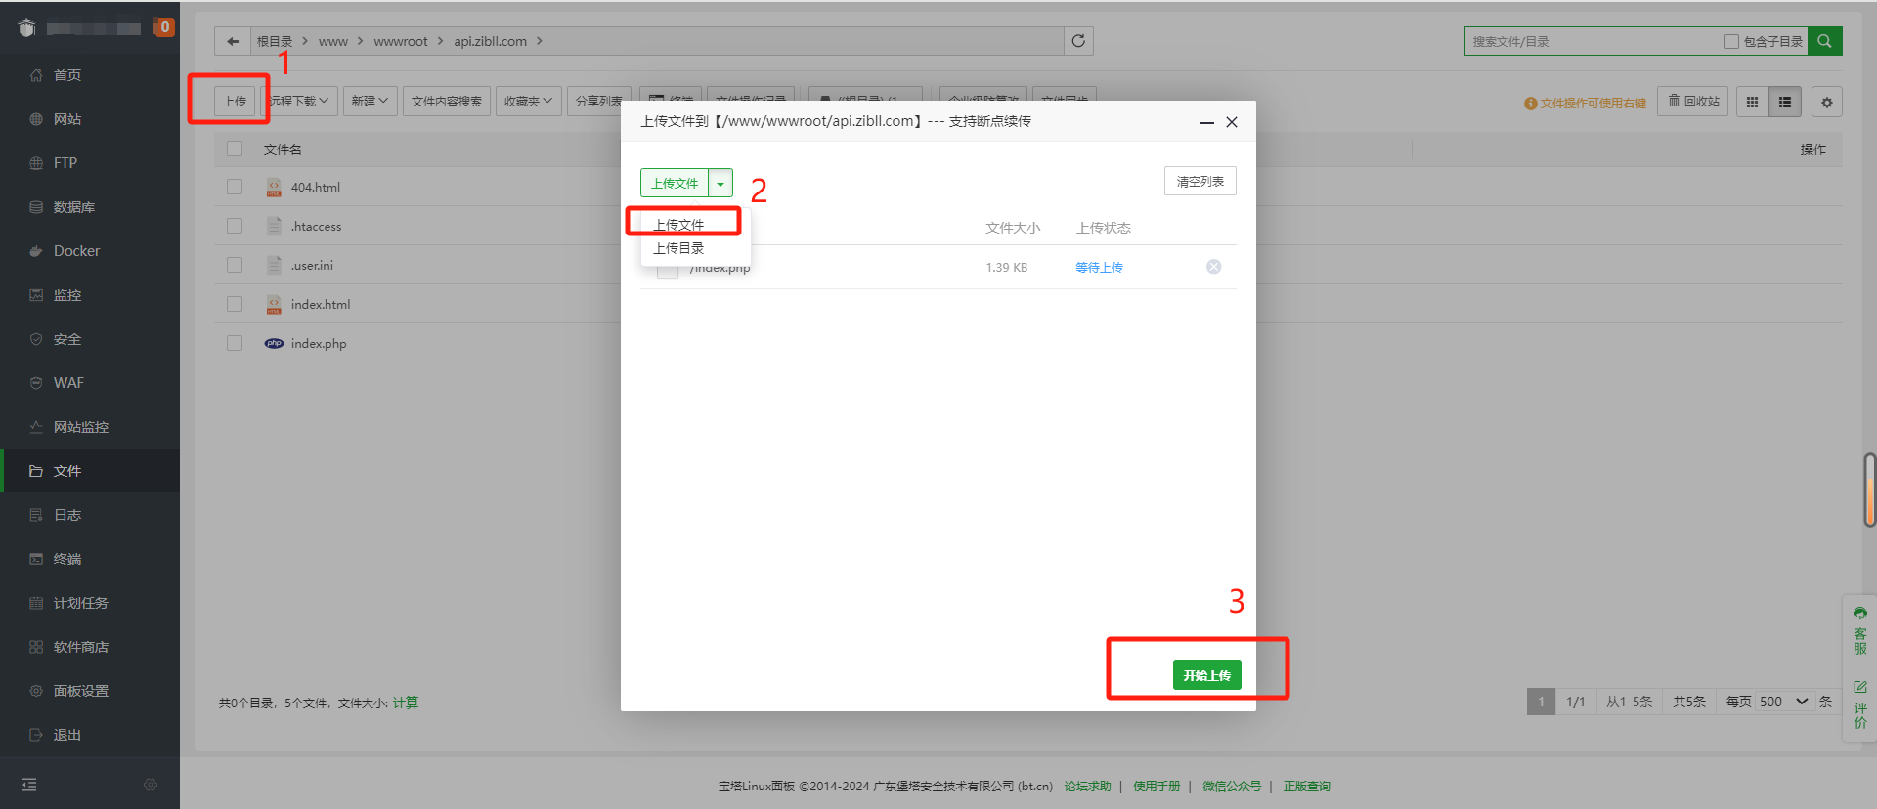
Task: Click the 上传 toolbar button
Action: click(235, 102)
